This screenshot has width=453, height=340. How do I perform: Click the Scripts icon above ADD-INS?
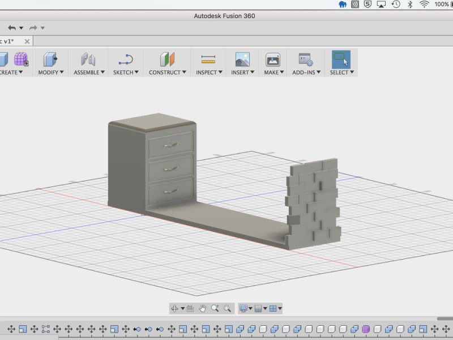[x=306, y=59]
